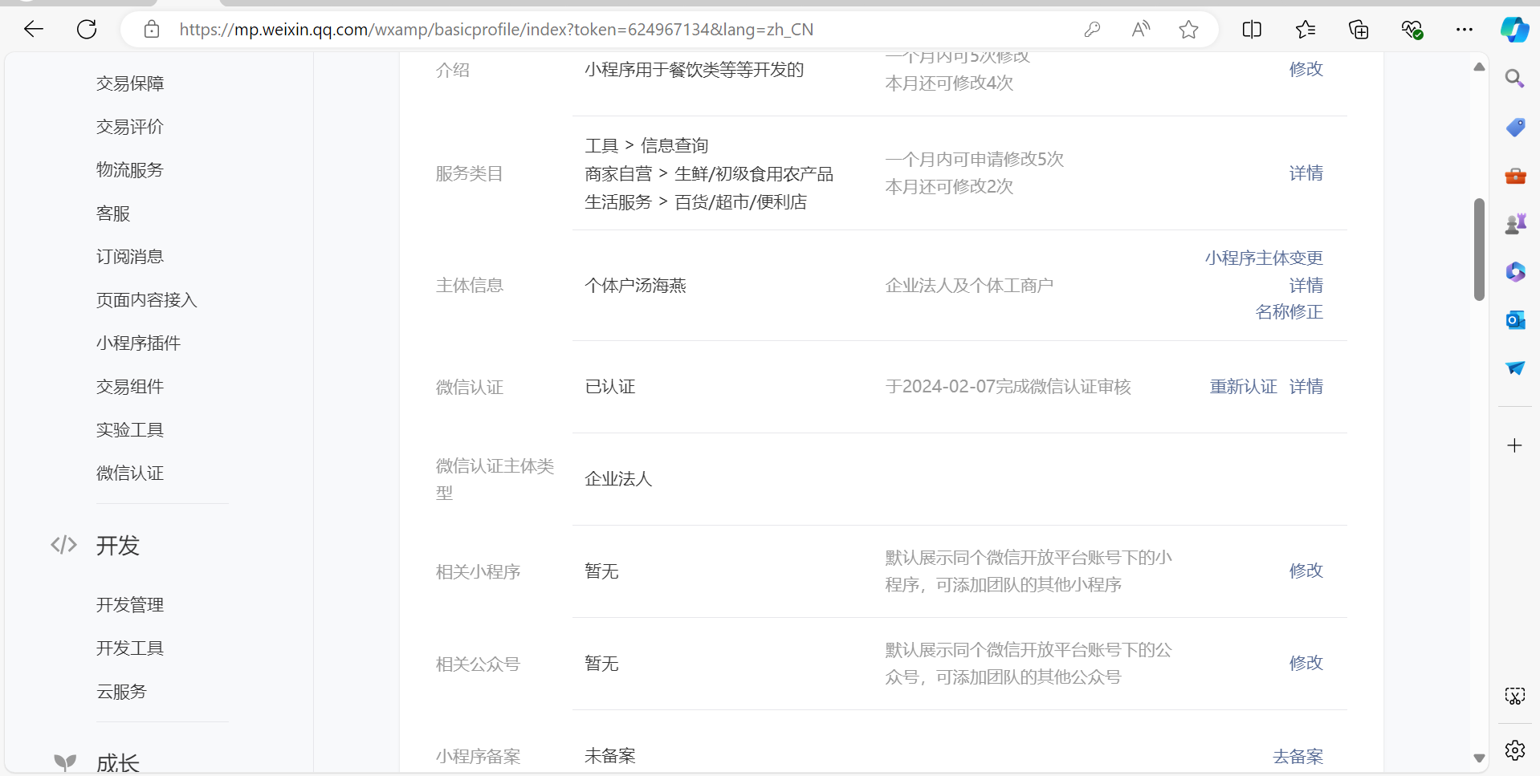This screenshot has width=1540, height=776.
Task: Open 小程序插件 in the left menu
Action: click(139, 343)
